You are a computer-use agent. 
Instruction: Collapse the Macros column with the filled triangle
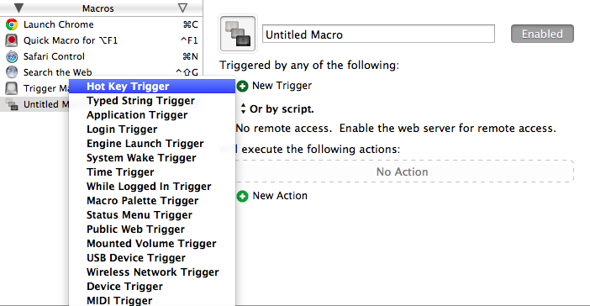tap(18, 8)
